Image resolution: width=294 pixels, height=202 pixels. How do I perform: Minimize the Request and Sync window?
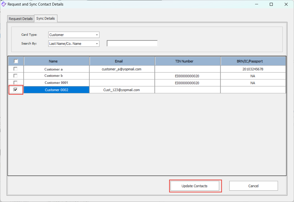click(x=257, y=4)
